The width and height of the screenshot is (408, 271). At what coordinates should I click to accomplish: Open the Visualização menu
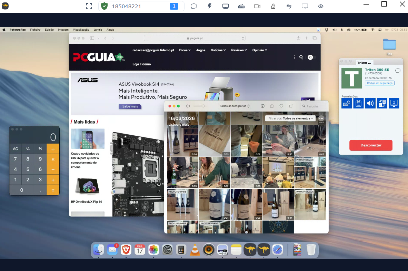(x=81, y=30)
